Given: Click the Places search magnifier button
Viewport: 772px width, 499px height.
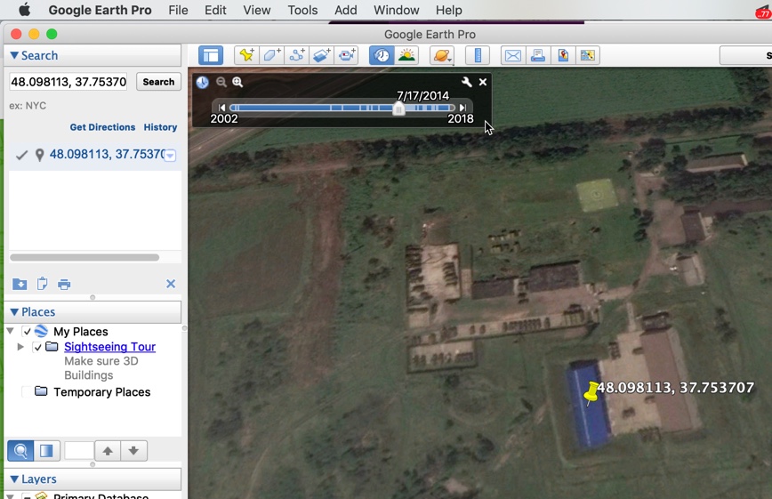Looking at the screenshot, I should 20,451.
